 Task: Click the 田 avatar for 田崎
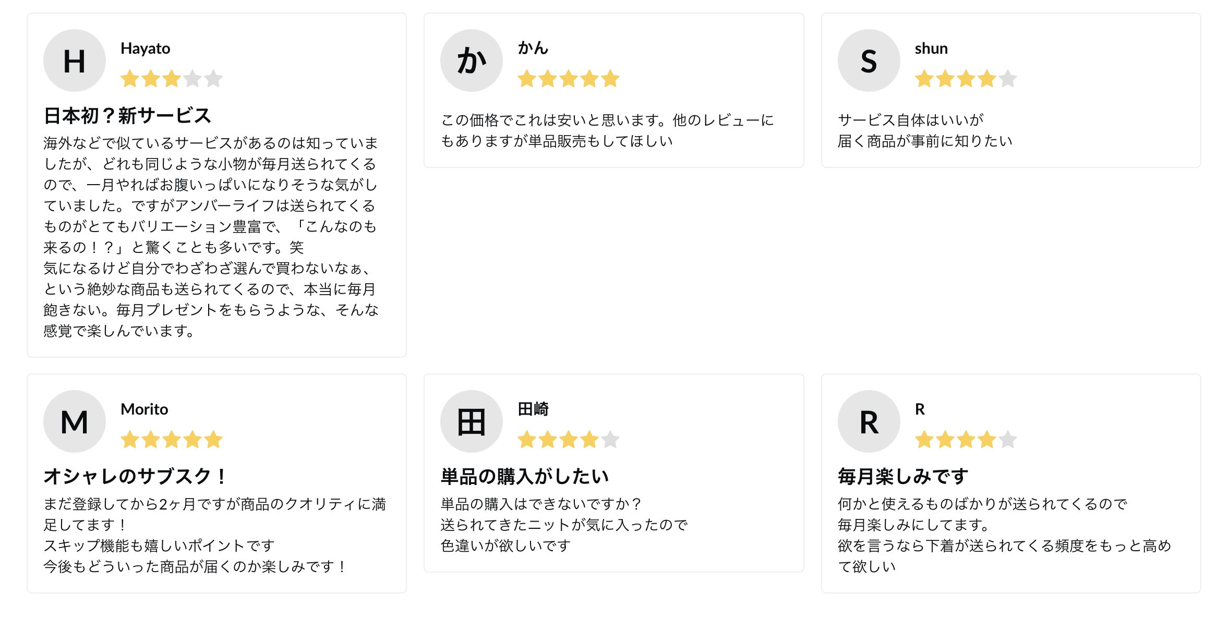[471, 421]
